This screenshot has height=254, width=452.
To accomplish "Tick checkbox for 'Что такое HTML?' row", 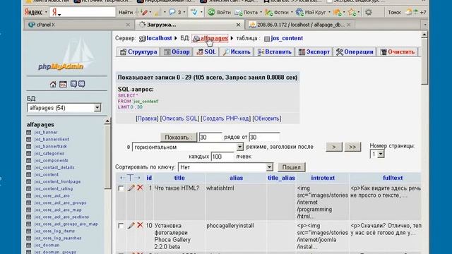I will click(x=121, y=188).
